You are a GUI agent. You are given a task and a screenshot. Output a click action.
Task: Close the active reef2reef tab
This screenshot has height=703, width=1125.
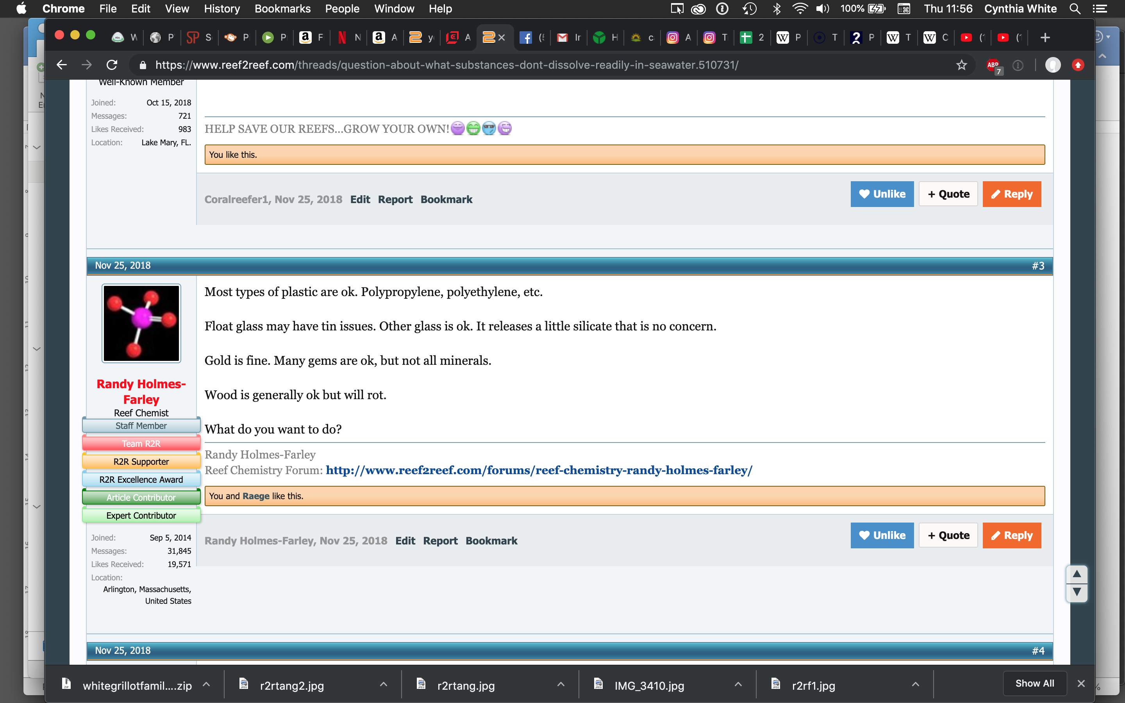tap(502, 37)
